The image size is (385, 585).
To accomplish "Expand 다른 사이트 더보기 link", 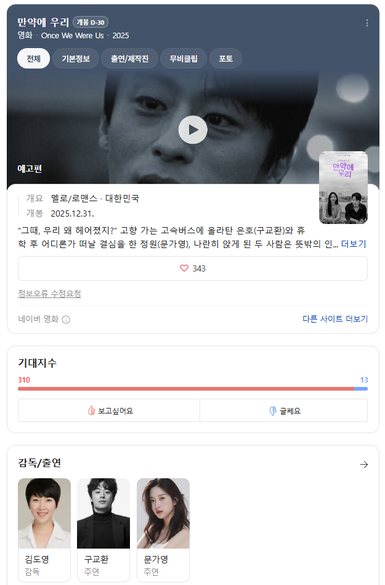I will point(334,319).
